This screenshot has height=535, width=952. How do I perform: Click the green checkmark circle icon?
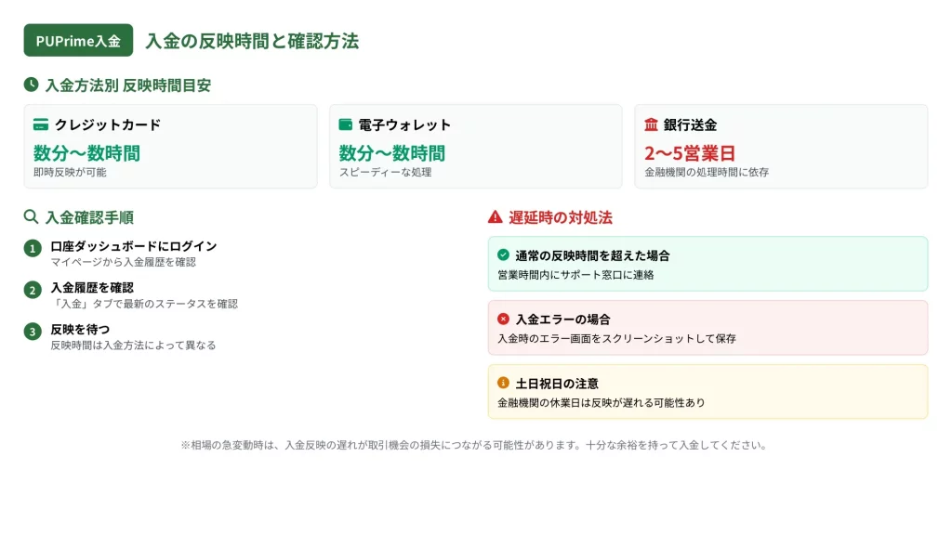pyautogui.click(x=503, y=254)
